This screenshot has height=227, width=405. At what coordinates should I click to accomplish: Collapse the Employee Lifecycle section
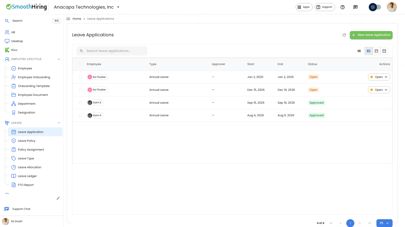point(59,59)
